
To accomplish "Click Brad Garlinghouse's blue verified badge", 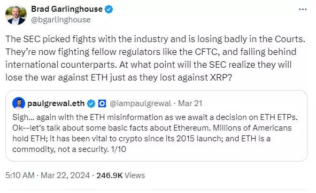I will coord(109,9).
